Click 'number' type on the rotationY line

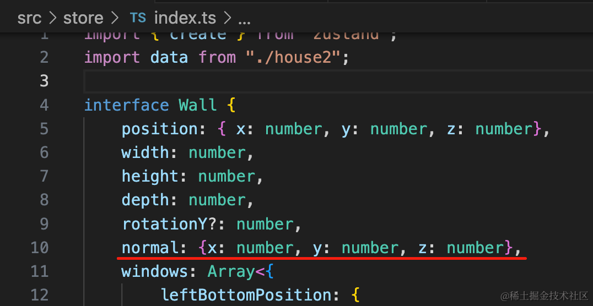click(265, 225)
